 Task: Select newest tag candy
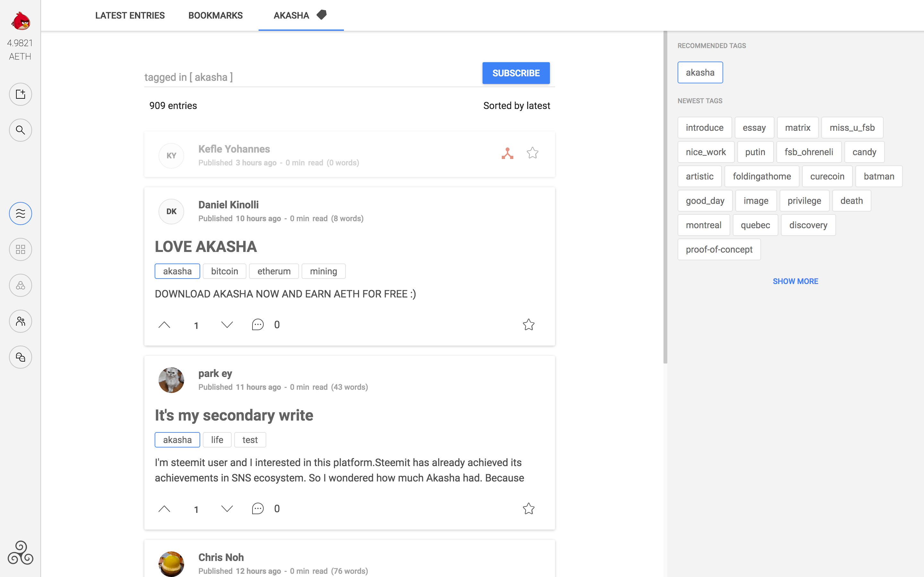(864, 152)
